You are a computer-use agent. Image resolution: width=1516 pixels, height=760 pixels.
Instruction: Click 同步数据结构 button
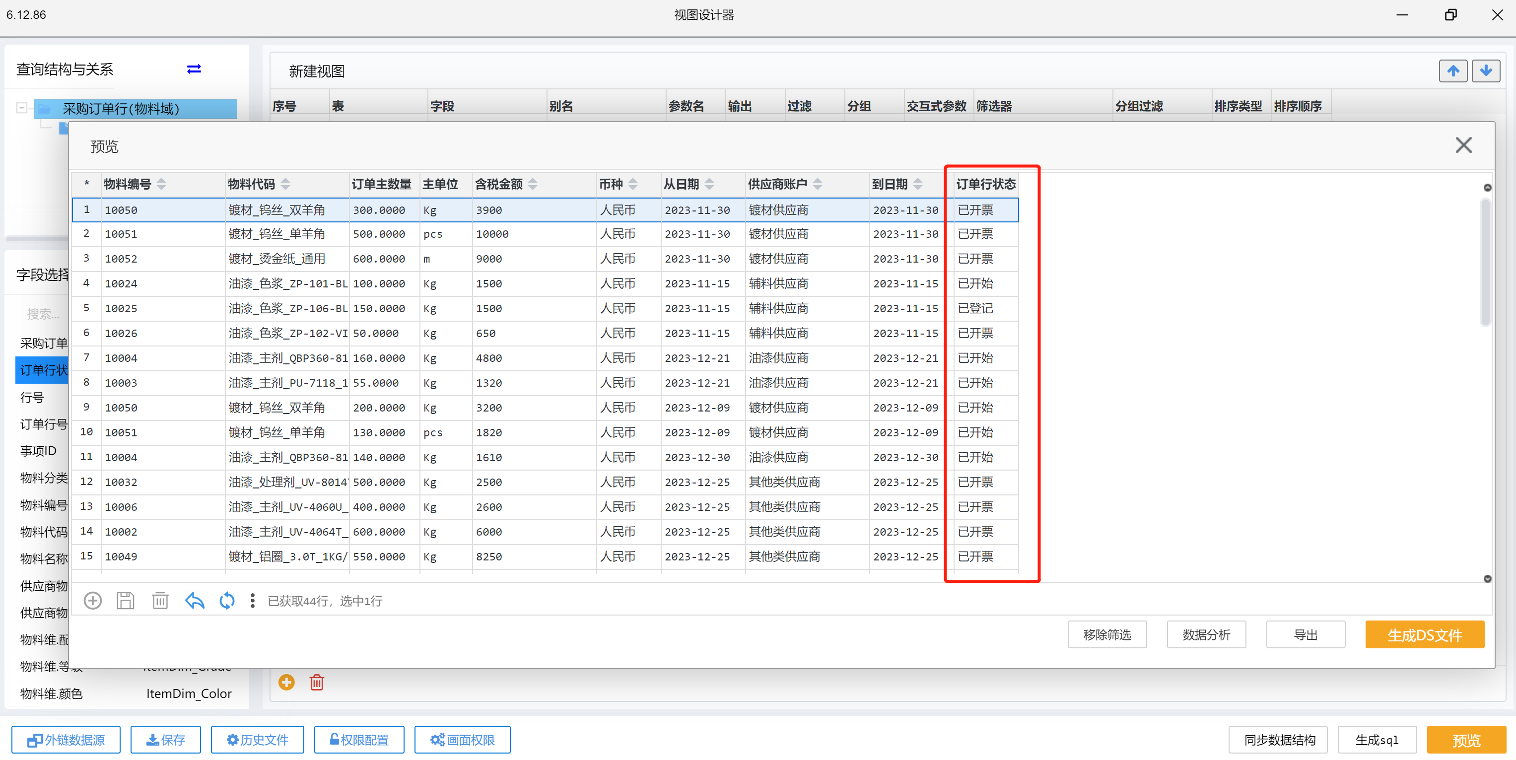click(1278, 739)
